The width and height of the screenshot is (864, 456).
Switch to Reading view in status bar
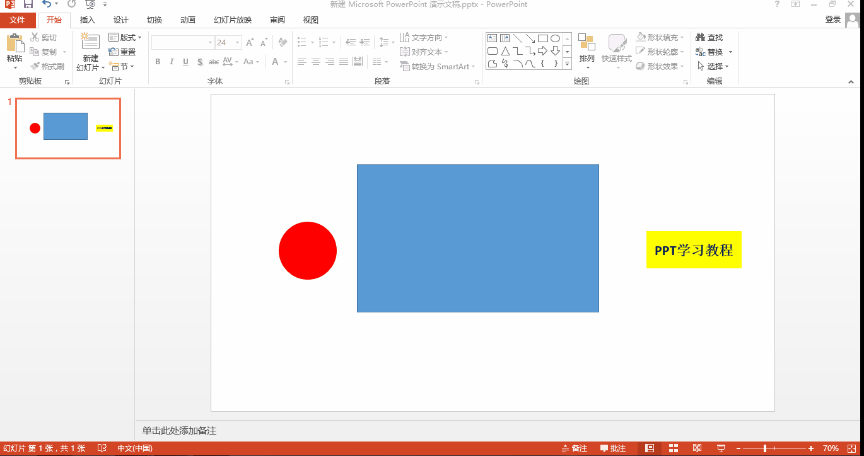click(697, 448)
